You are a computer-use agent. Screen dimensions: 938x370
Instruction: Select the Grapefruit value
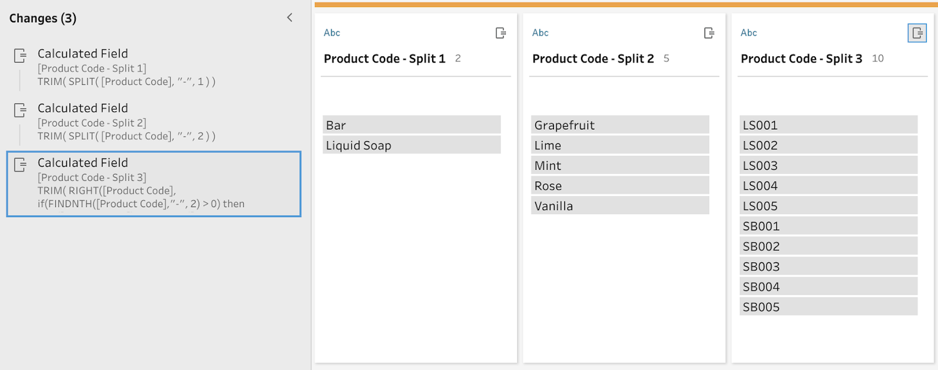[620, 125]
